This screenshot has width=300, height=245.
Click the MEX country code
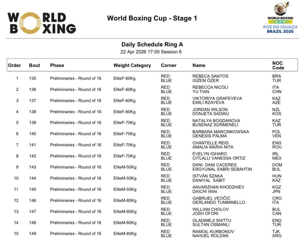click(x=277, y=158)
